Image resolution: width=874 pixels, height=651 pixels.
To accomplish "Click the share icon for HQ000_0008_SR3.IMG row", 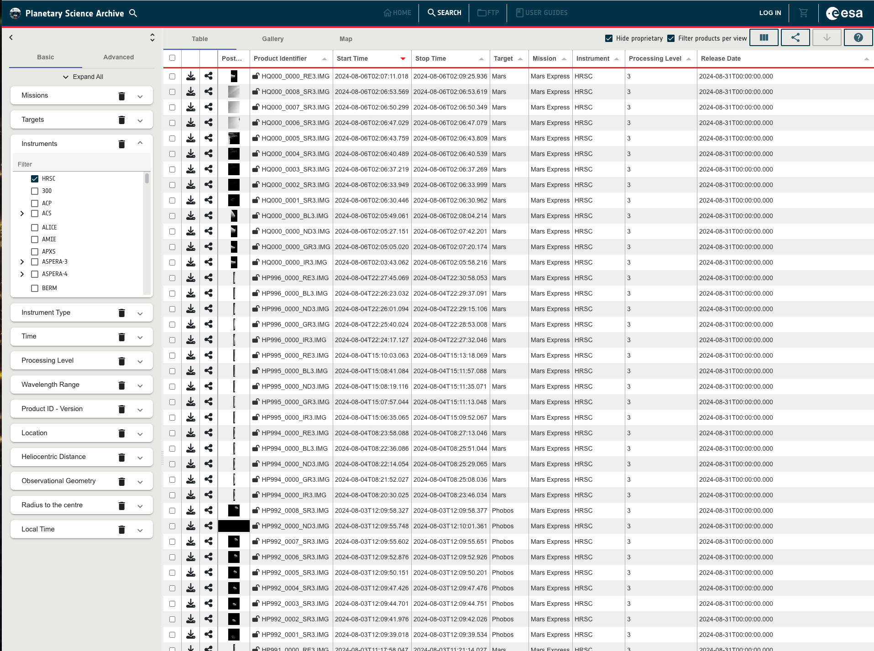I will pyautogui.click(x=209, y=92).
